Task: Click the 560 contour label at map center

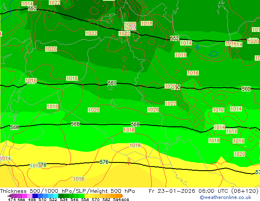Action: pyautogui.click(x=112, y=83)
